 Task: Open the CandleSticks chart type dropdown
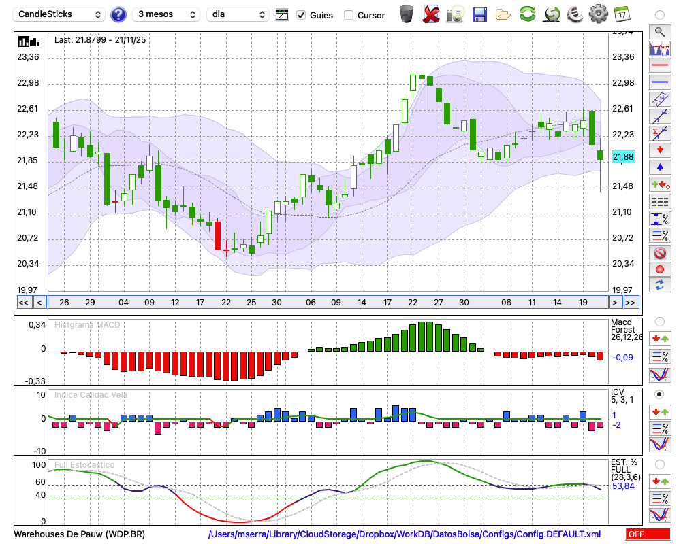click(x=60, y=14)
